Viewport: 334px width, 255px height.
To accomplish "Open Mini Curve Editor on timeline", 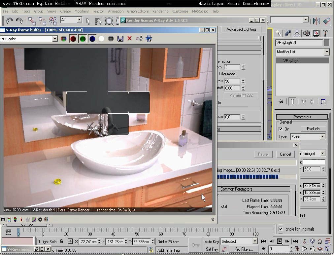I will (x=8, y=232).
